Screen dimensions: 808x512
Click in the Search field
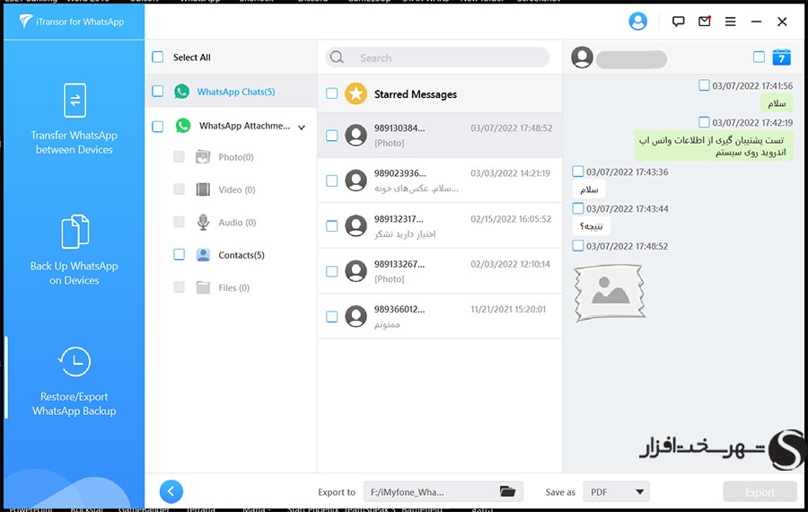437,57
